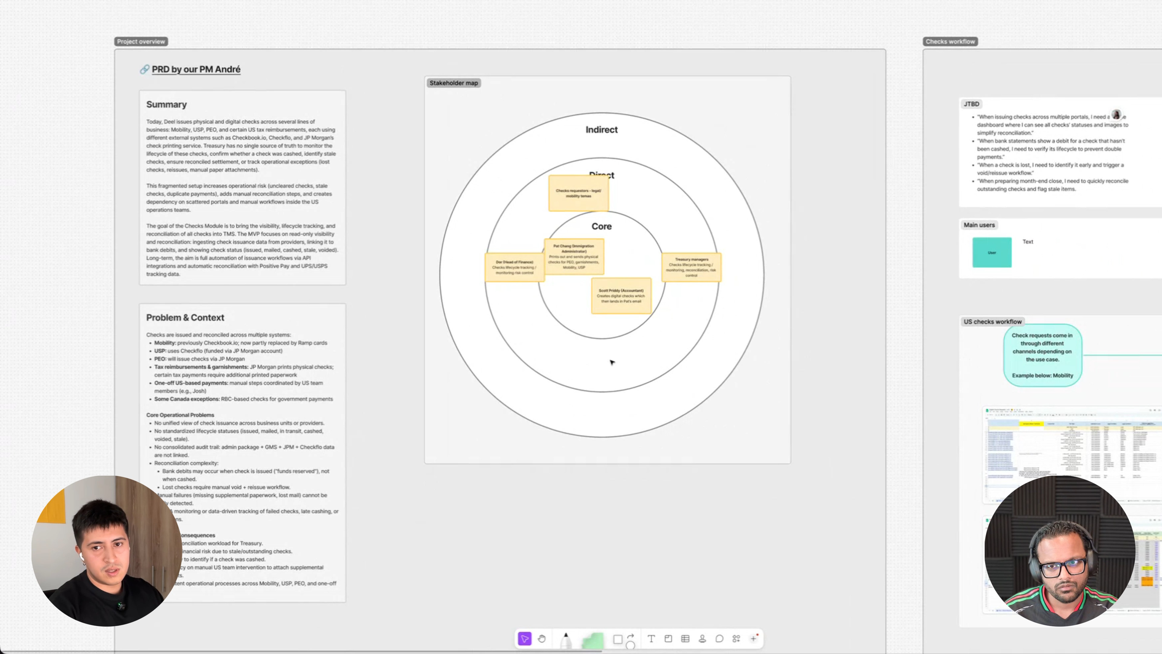Open the plus more-tools button
Image resolution: width=1162 pixels, height=654 pixels.
(x=753, y=639)
